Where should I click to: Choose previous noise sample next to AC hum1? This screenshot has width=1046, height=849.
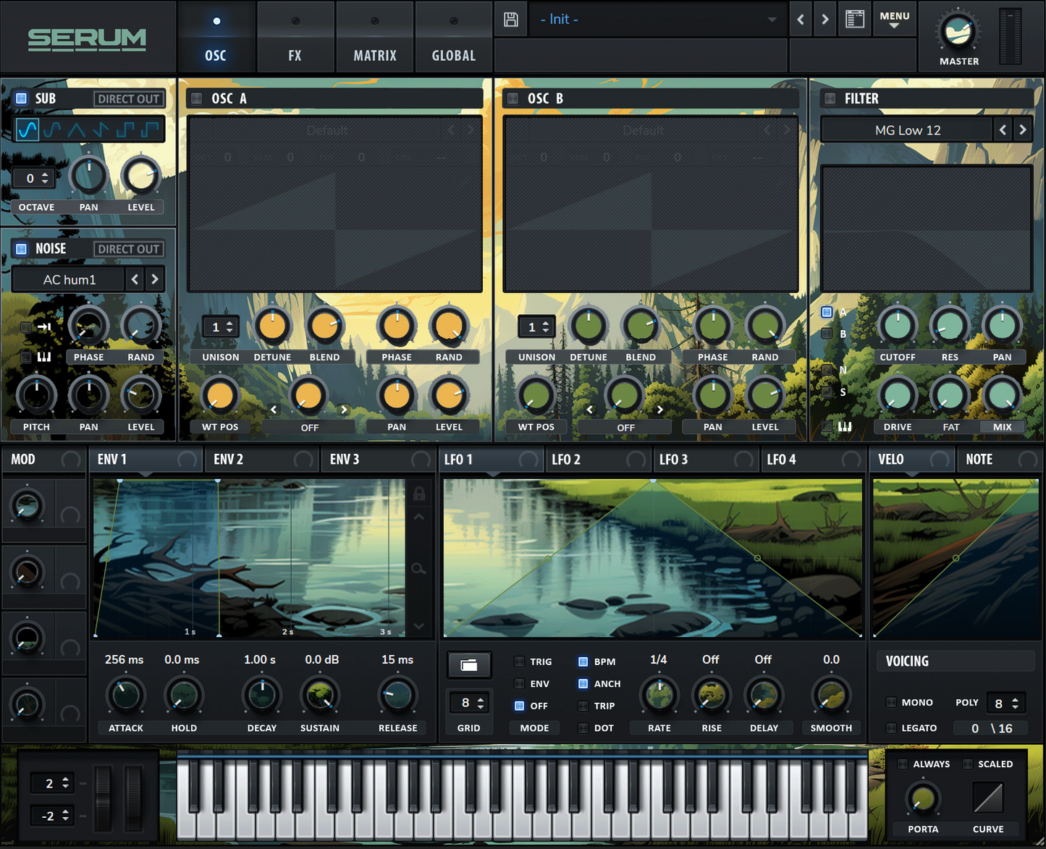pos(135,279)
